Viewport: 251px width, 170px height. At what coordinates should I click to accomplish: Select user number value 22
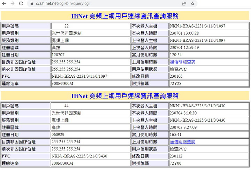67,26
